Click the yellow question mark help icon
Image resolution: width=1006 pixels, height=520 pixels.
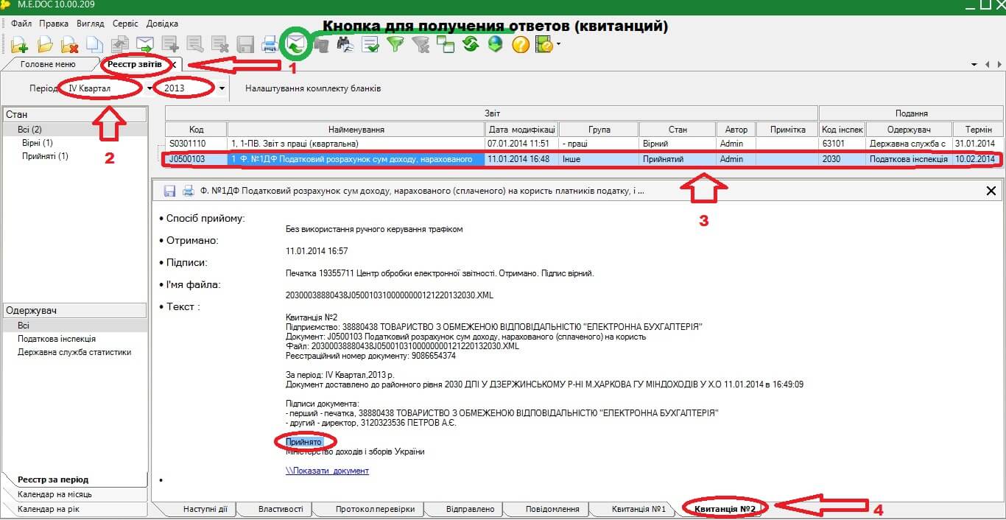coord(521,45)
